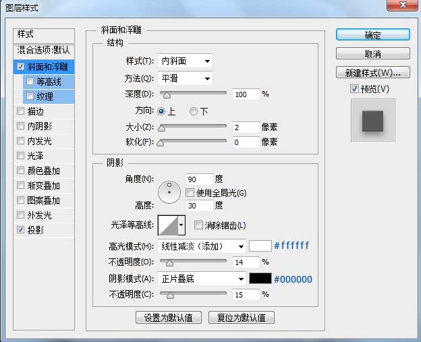The width and height of the screenshot is (421, 342).
Task: Check the 描边 style checkbox
Action: pyautogui.click(x=21, y=111)
